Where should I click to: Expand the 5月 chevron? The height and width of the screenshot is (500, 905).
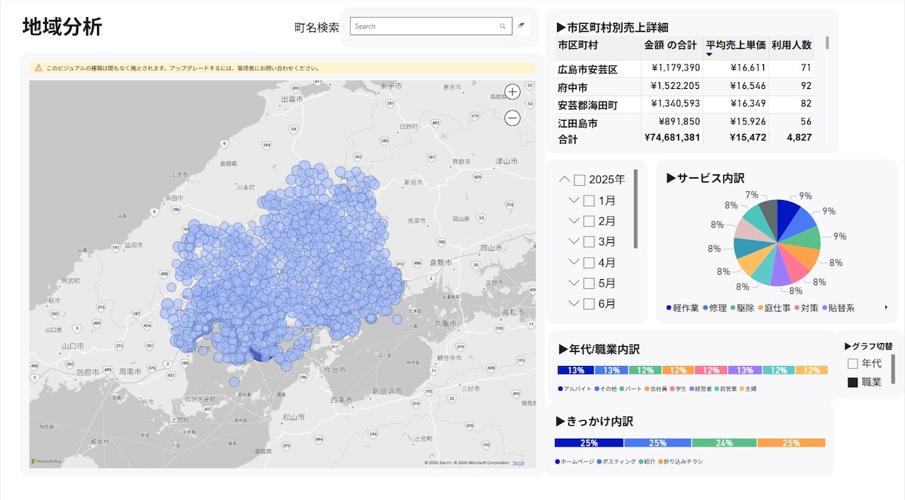[x=573, y=283]
